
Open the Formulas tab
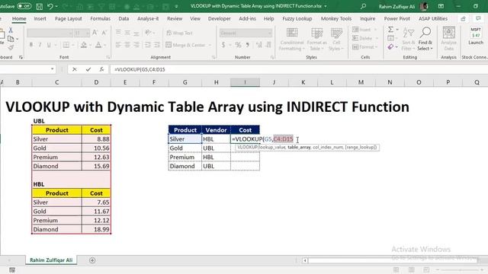tap(100, 18)
